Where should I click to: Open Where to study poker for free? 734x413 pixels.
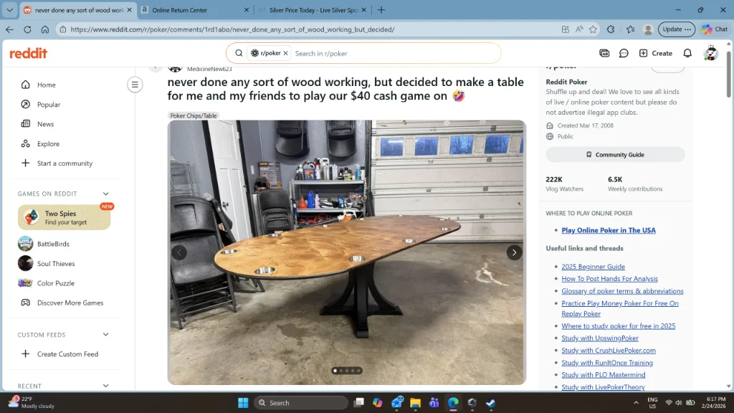click(x=619, y=326)
